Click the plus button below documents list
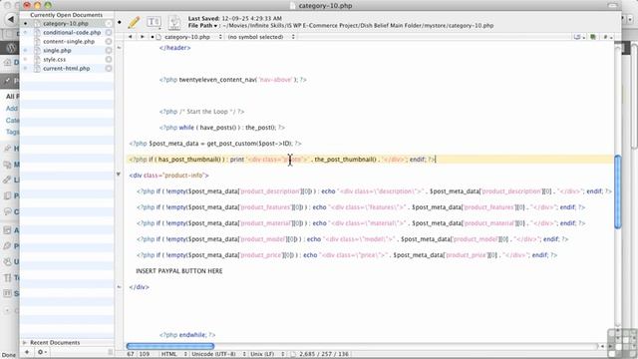The image size is (638, 359). (27, 352)
